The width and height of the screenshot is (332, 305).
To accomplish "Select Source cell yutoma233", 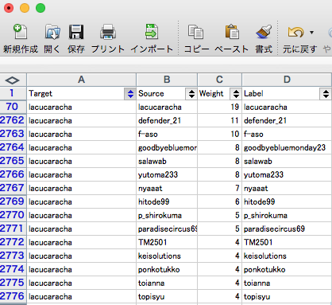I will coord(167,174).
